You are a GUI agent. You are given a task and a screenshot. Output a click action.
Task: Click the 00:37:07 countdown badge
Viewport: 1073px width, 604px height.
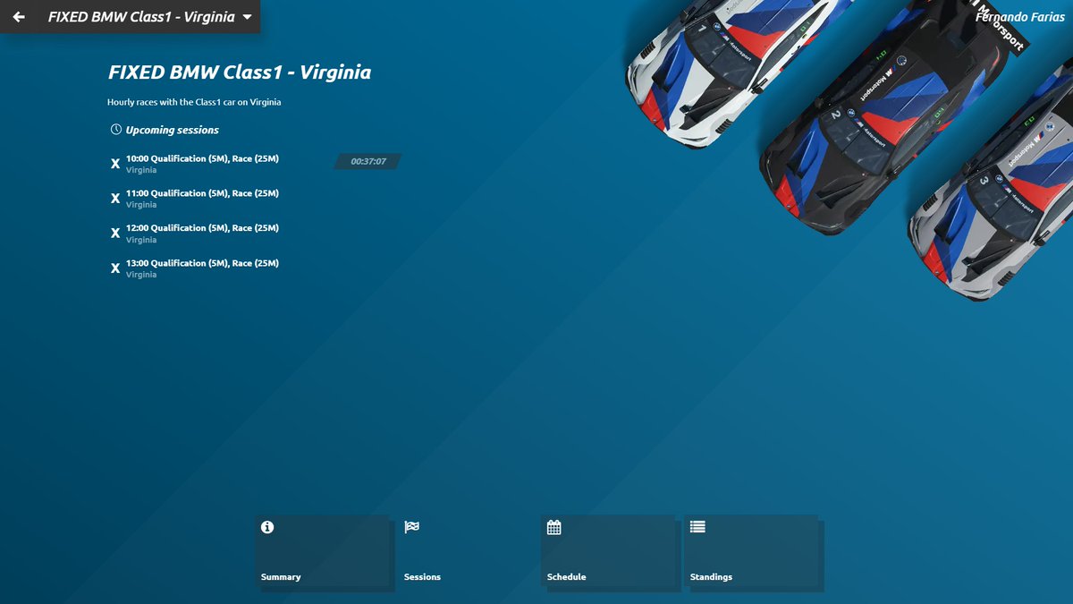pyautogui.click(x=368, y=161)
